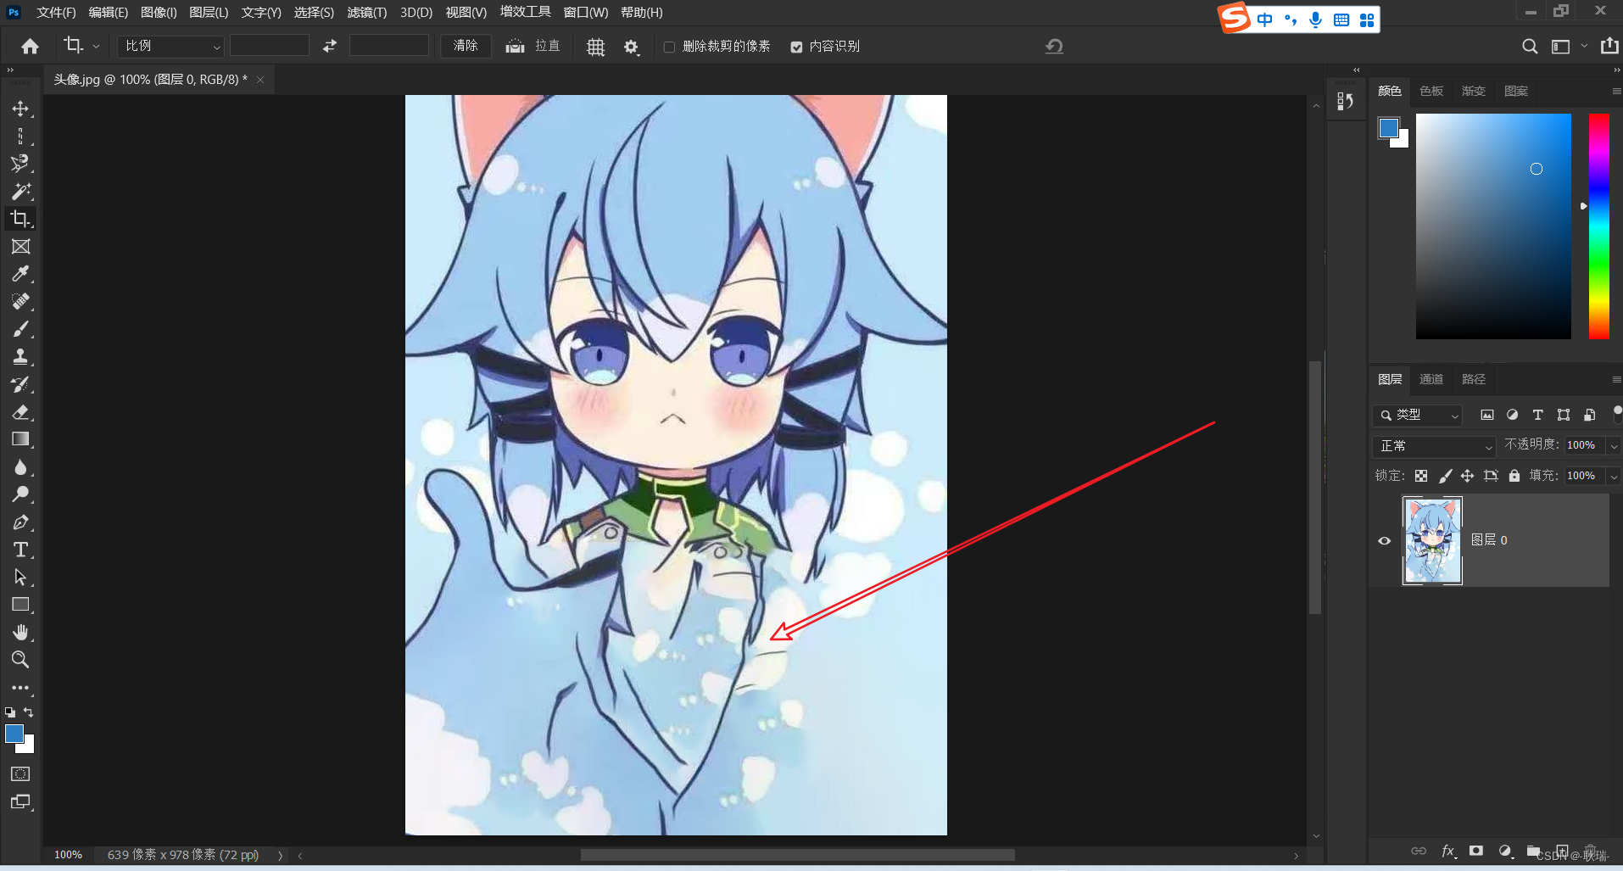Open the 正常 blend mode dropdown
Screen dimensions: 1623x871
[x=1434, y=445]
